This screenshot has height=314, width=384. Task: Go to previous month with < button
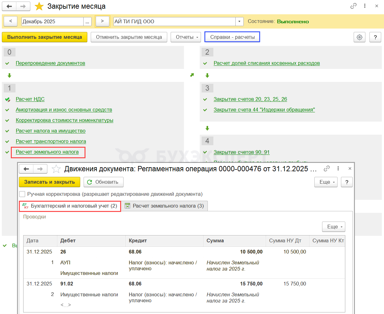coord(11,21)
